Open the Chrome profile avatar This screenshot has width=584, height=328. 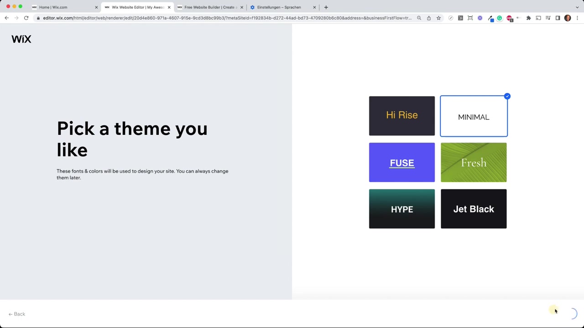[568, 18]
